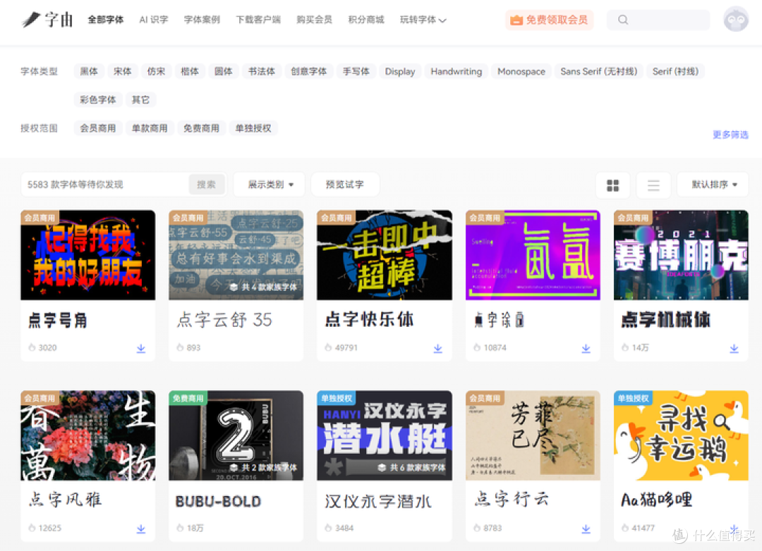Filter by Monospace font type
762x551 pixels.
click(x=521, y=71)
